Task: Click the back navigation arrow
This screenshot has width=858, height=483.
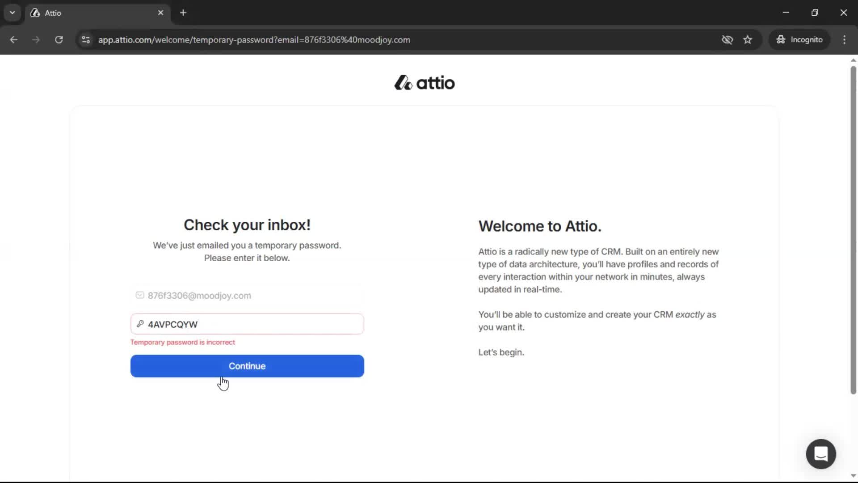Action: click(x=14, y=40)
